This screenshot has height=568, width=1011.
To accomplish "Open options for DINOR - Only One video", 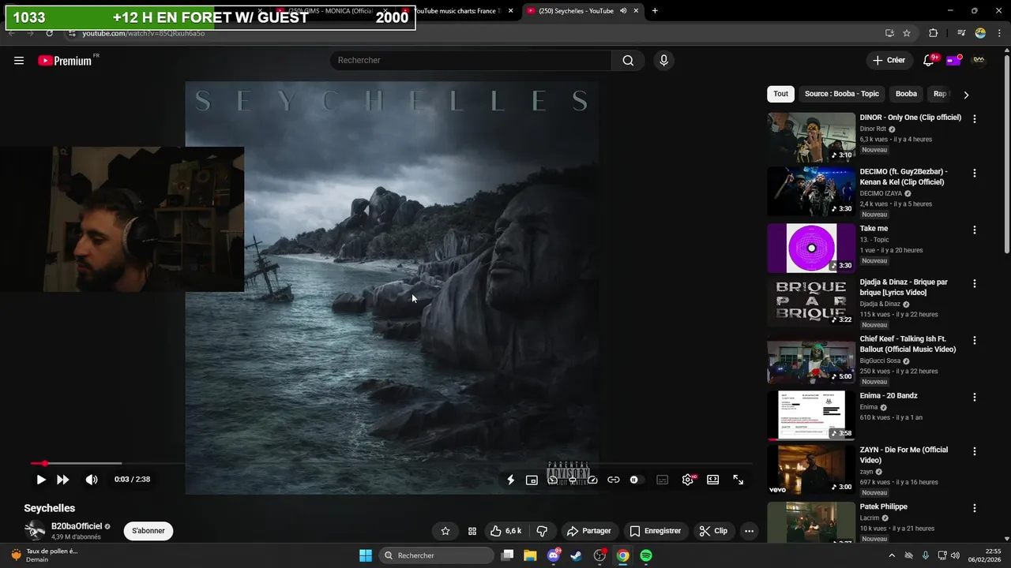I will pyautogui.click(x=974, y=119).
